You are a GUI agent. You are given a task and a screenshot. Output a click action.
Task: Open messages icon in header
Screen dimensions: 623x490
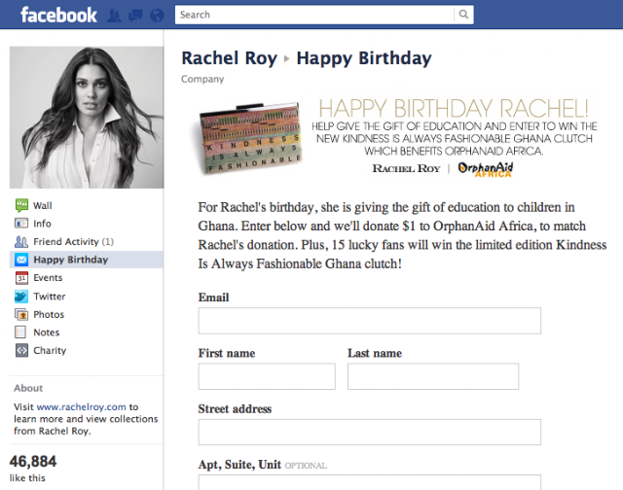point(135,16)
